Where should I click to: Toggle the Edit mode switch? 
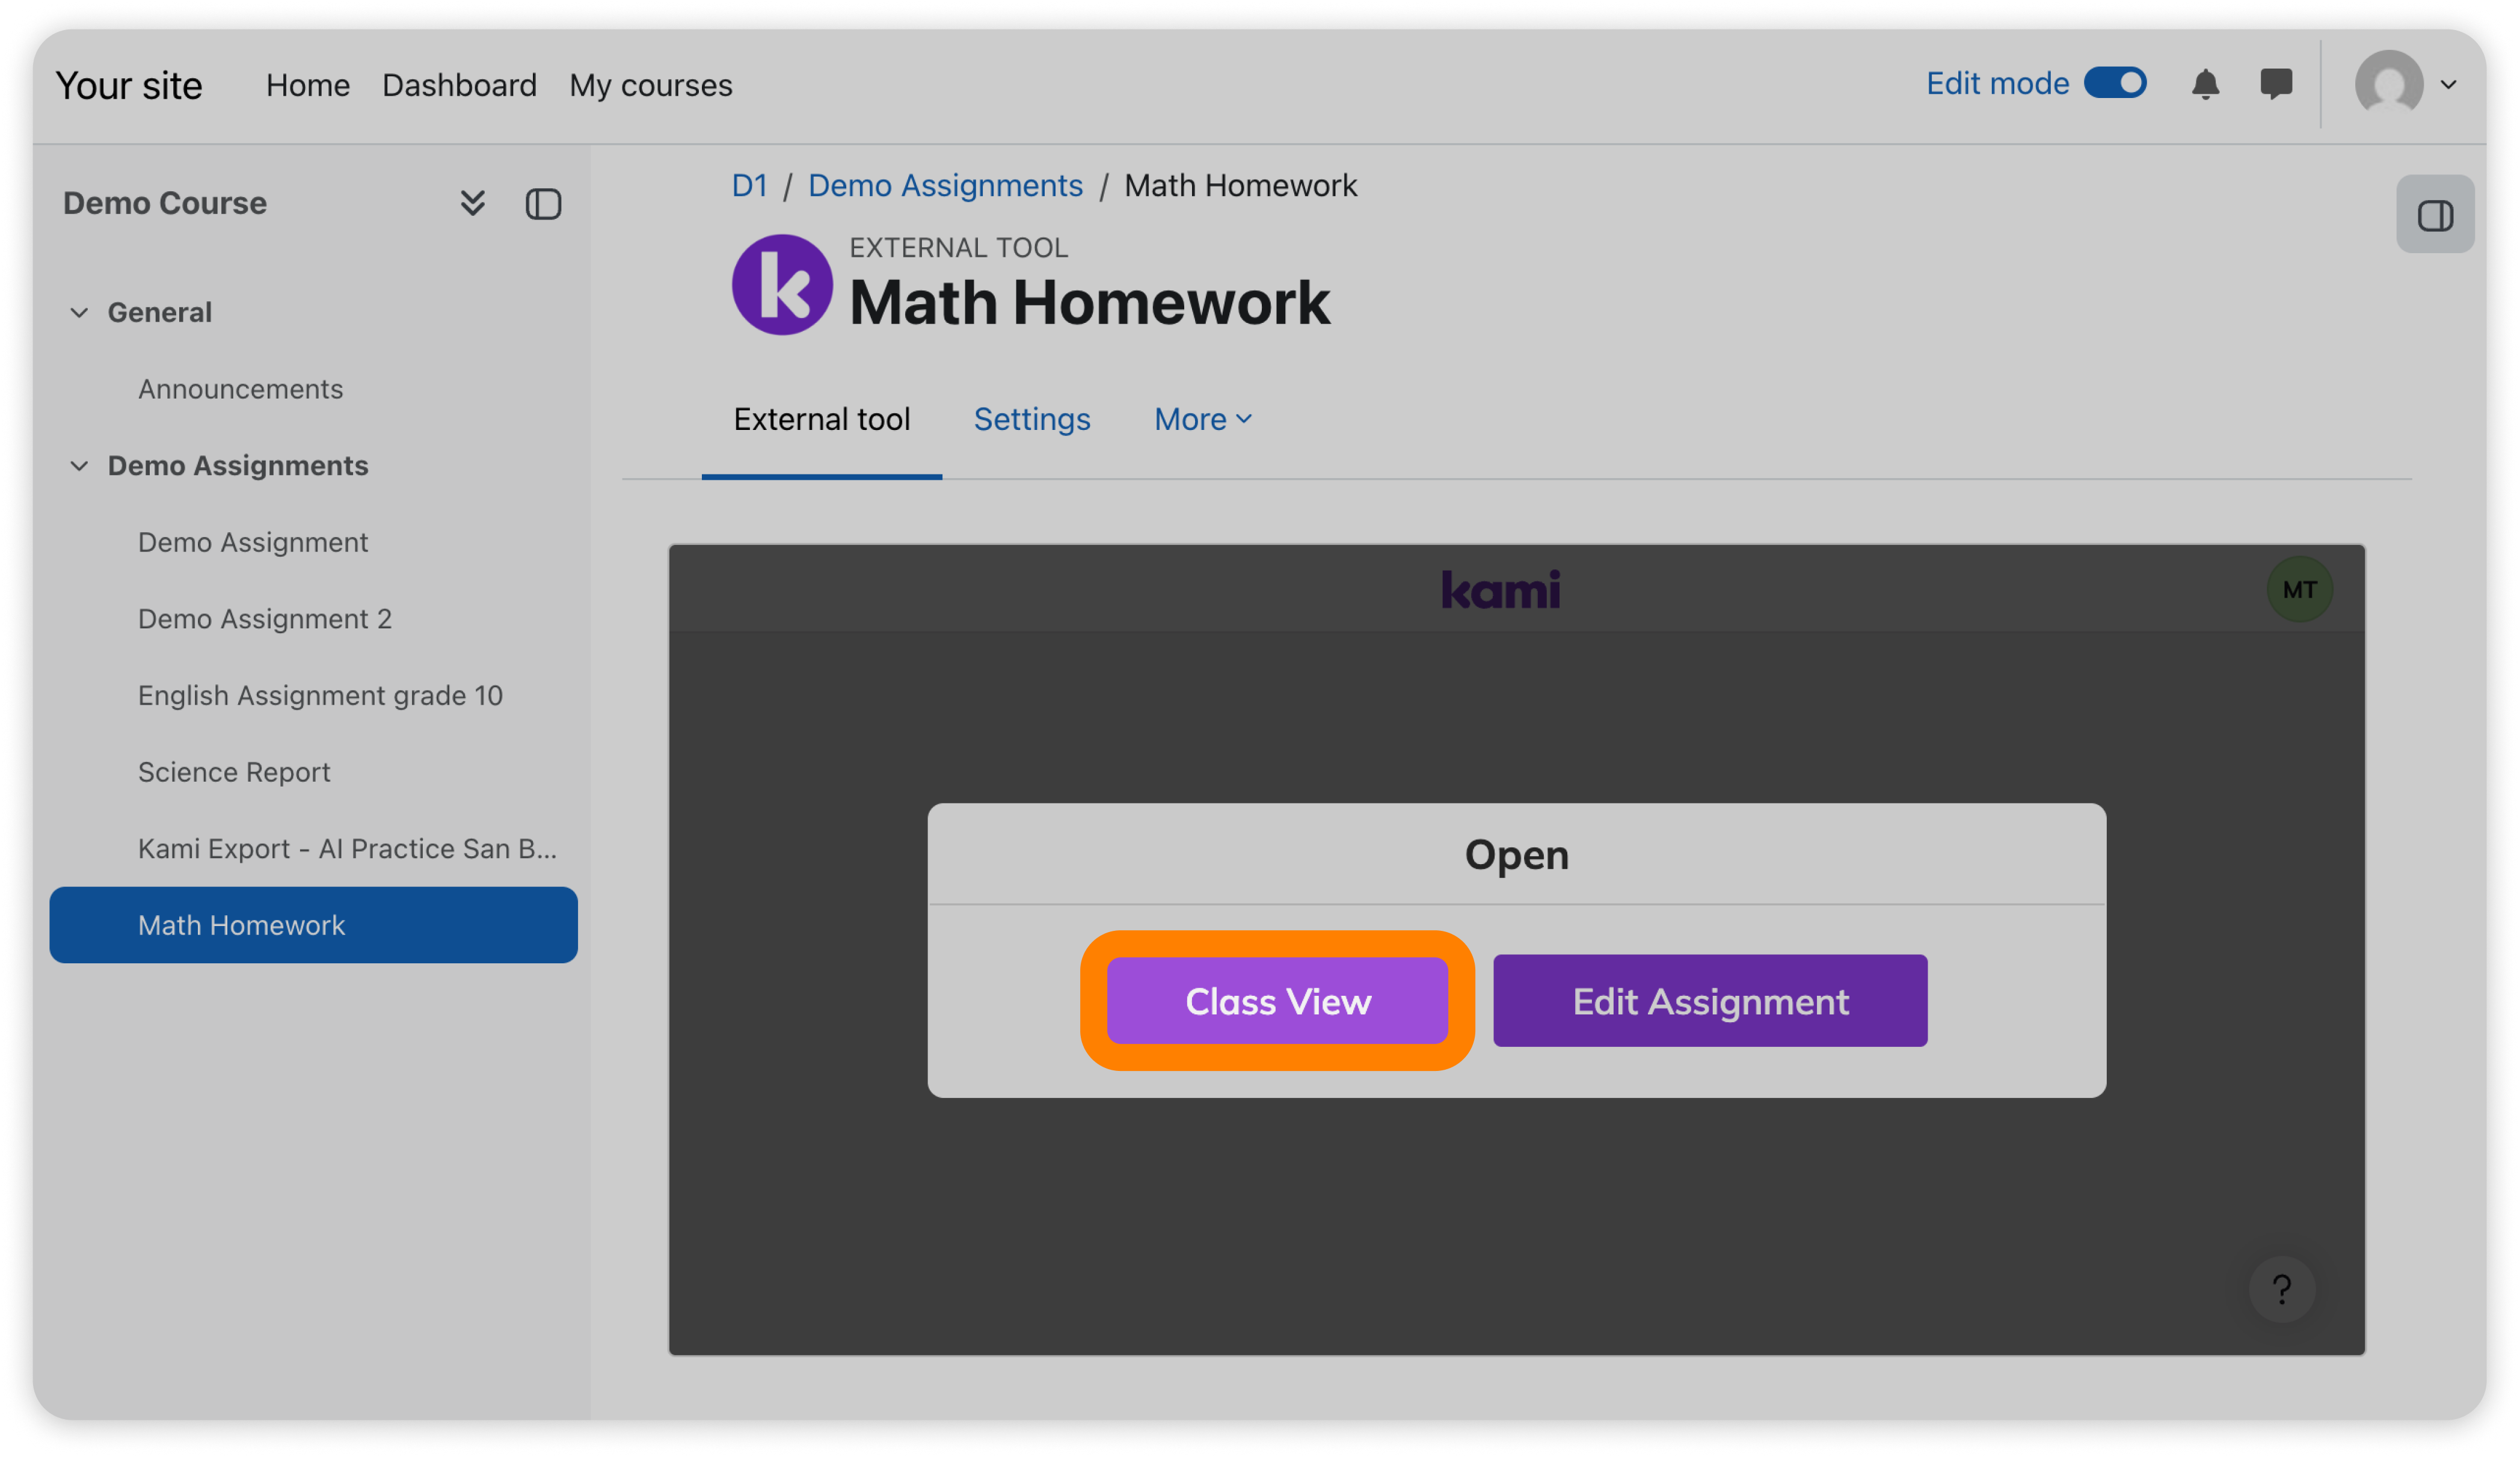pos(2115,83)
